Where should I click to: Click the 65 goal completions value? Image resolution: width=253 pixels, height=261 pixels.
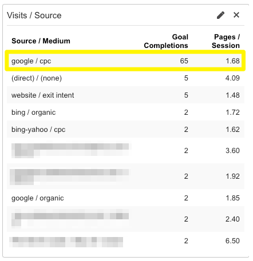tap(184, 61)
